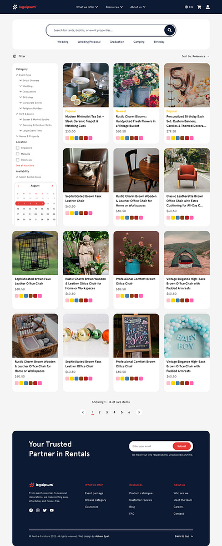Click the See all locations link
The image size is (222, 546).
point(25,165)
